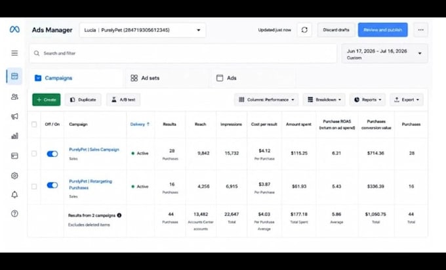Click the 9,842 reach value

[x=203, y=153]
